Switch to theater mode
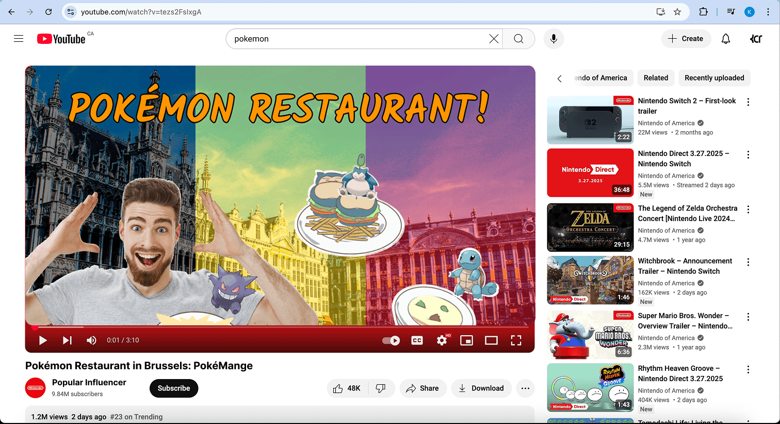 491,340
